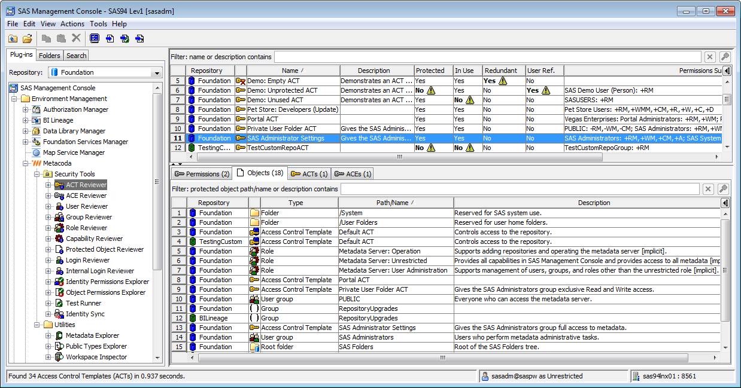
Task: Click the Identity Permissions Explorer icon
Action: pyautogui.click(x=59, y=282)
